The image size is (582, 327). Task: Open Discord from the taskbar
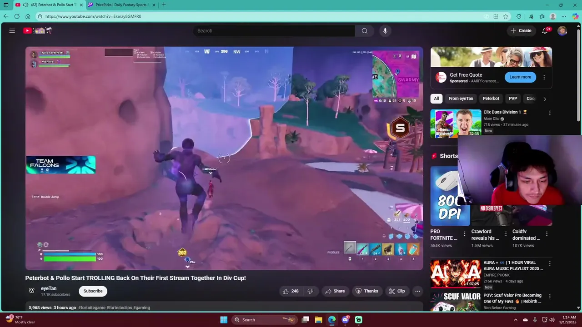click(x=345, y=320)
